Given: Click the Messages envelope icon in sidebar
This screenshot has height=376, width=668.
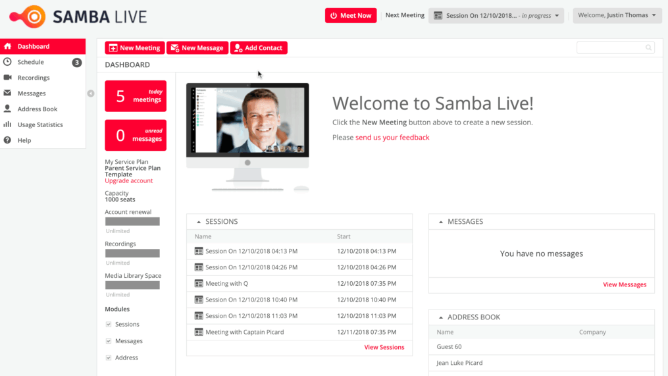Looking at the screenshot, I should pos(8,93).
